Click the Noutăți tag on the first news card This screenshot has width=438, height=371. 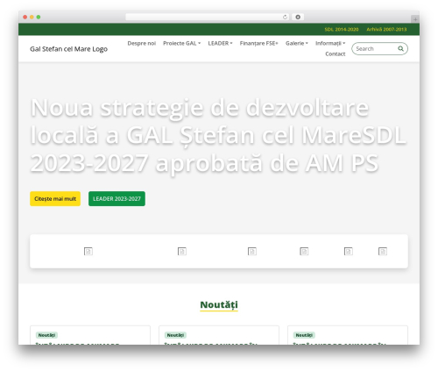[46, 335]
